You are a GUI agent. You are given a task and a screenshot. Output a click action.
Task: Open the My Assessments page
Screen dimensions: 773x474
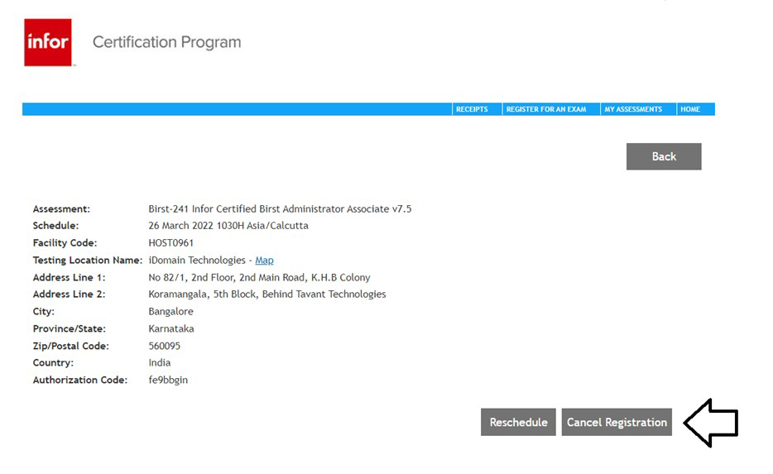pos(633,109)
